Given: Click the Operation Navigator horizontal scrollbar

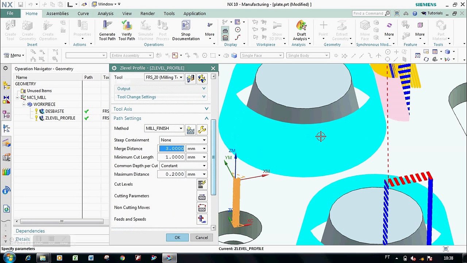Looking at the screenshot, I should [62, 221].
